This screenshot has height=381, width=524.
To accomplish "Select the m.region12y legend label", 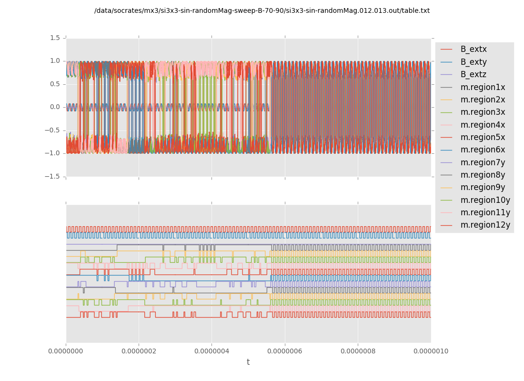I will pyautogui.click(x=485, y=225).
